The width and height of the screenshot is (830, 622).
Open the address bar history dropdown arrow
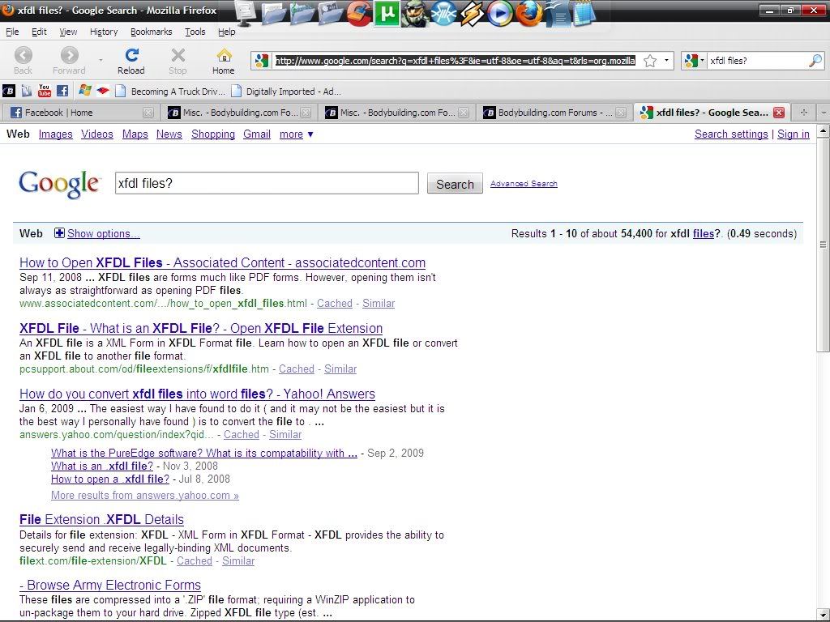click(x=666, y=61)
